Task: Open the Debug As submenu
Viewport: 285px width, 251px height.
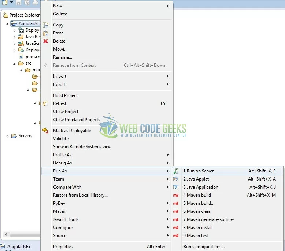Action: click(x=107, y=163)
